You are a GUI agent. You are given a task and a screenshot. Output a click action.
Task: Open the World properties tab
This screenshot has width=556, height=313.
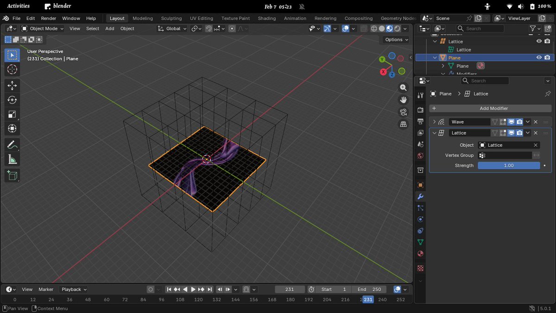click(x=420, y=156)
